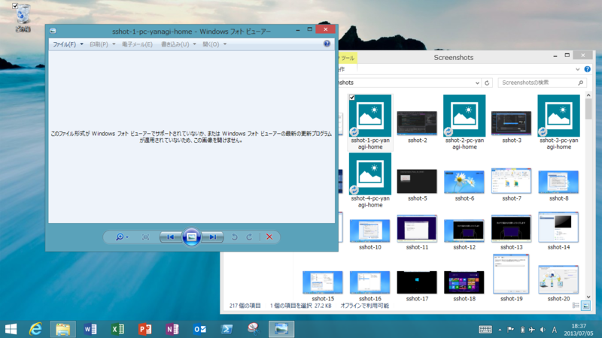
Task: Open the Photo Viewer window system icon
Action: click(53, 31)
